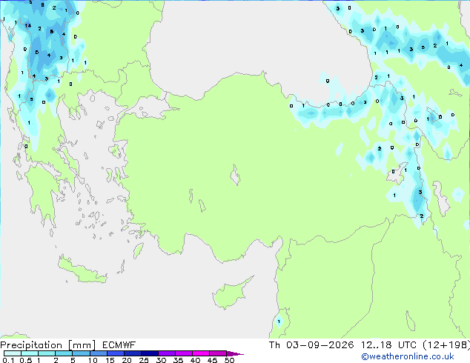Click the "Precipitation [mm]" title label

(48, 345)
